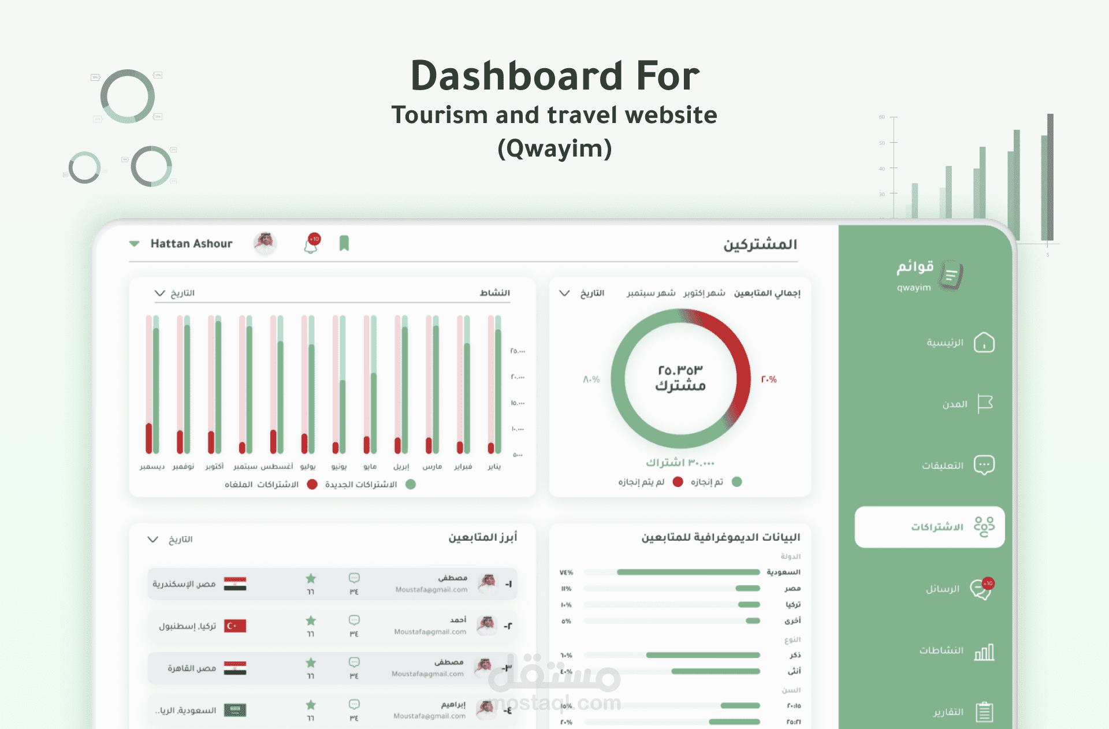Click the ذكر ٦٠% progress bar

(672, 655)
